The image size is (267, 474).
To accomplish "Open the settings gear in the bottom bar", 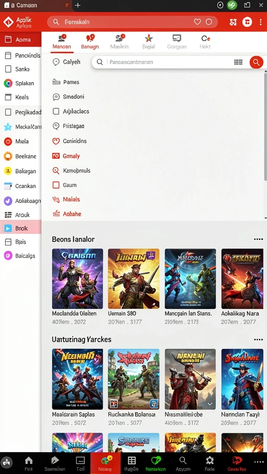I will [x=210, y=461].
